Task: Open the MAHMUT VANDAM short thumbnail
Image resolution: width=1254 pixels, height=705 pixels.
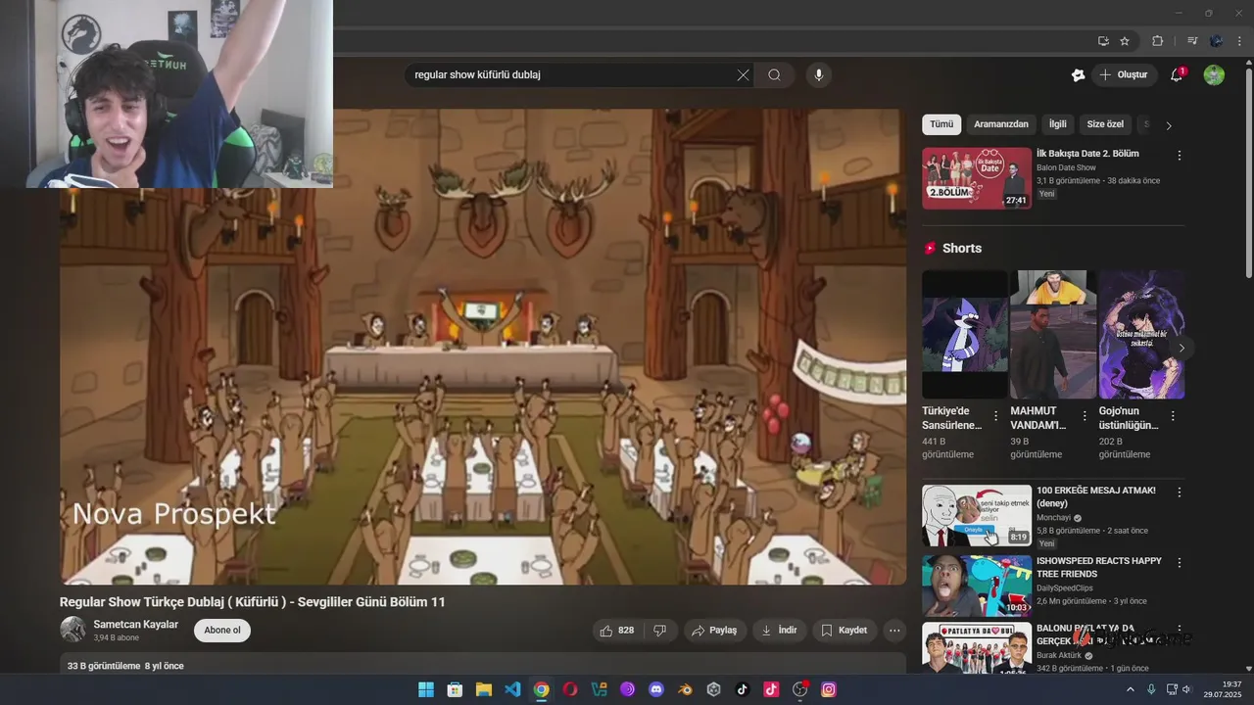Action: [1053, 335]
